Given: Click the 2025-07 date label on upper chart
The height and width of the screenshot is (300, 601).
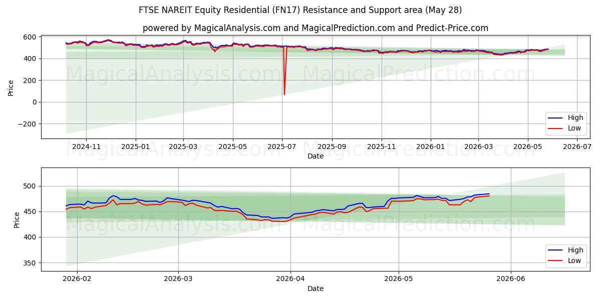Looking at the screenshot, I should [282, 147].
